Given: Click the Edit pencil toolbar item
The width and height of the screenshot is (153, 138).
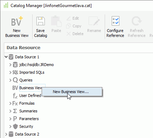Looking at the screenshot, I should (73, 18).
